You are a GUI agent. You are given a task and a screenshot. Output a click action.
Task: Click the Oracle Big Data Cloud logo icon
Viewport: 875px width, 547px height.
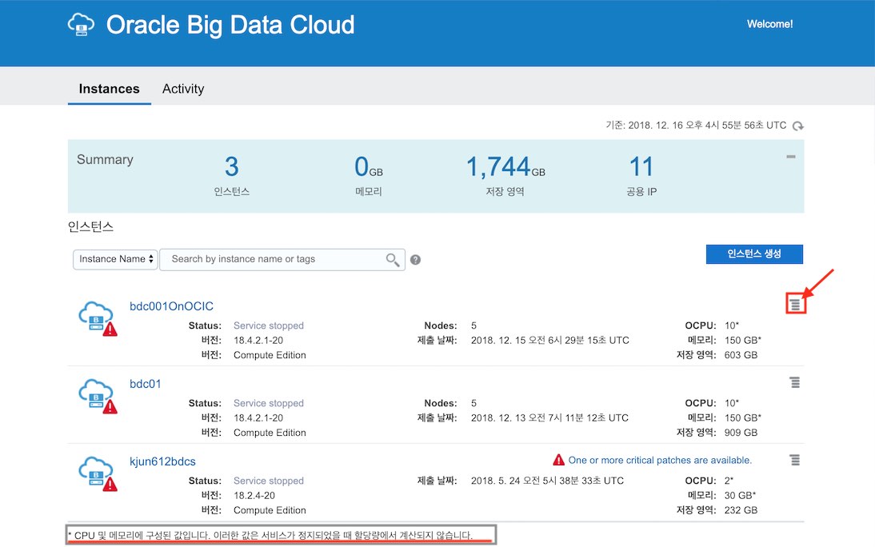pos(82,25)
